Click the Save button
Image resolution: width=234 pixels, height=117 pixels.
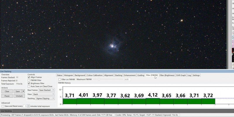click(x=18, y=91)
